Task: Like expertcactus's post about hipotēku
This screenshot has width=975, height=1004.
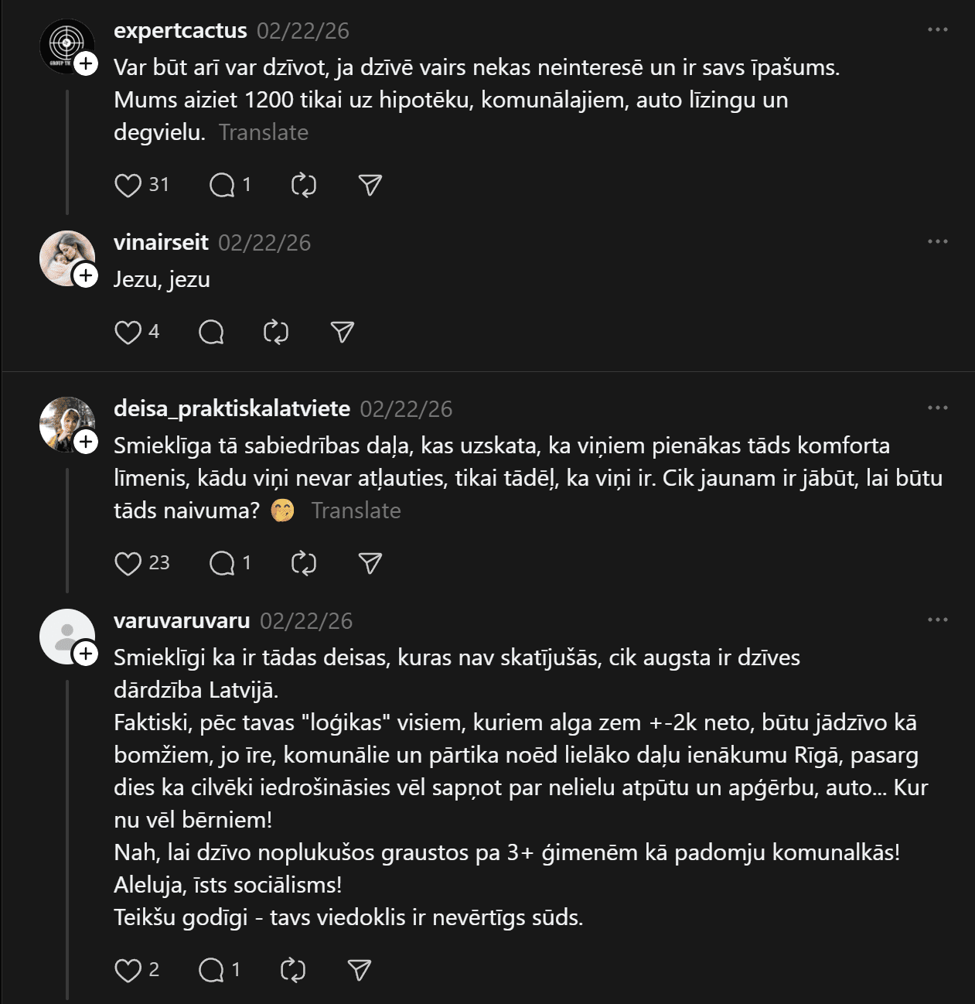Action: coord(128,186)
